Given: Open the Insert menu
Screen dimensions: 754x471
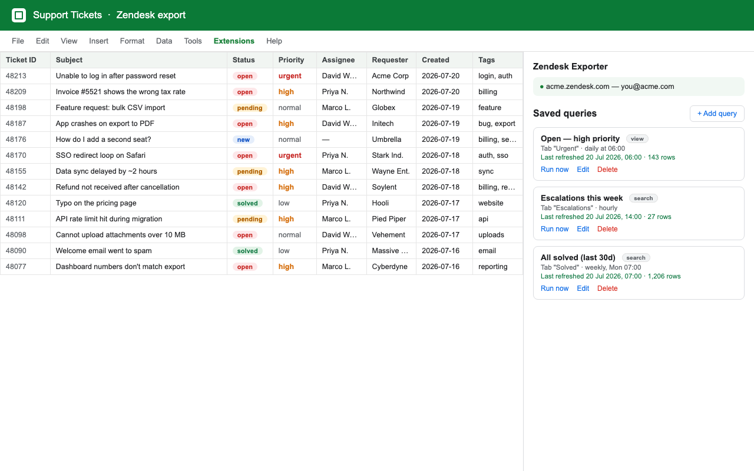Looking at the screenshot, I should point(99,41).
